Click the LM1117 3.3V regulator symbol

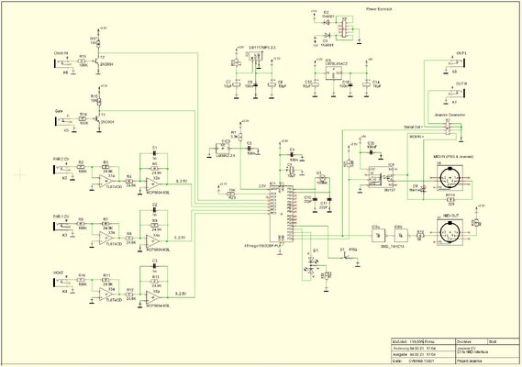[x=255, y=57]
